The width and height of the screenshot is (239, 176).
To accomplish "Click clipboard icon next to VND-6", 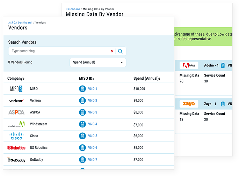I will pyautogui.click(x=82, y=148).
